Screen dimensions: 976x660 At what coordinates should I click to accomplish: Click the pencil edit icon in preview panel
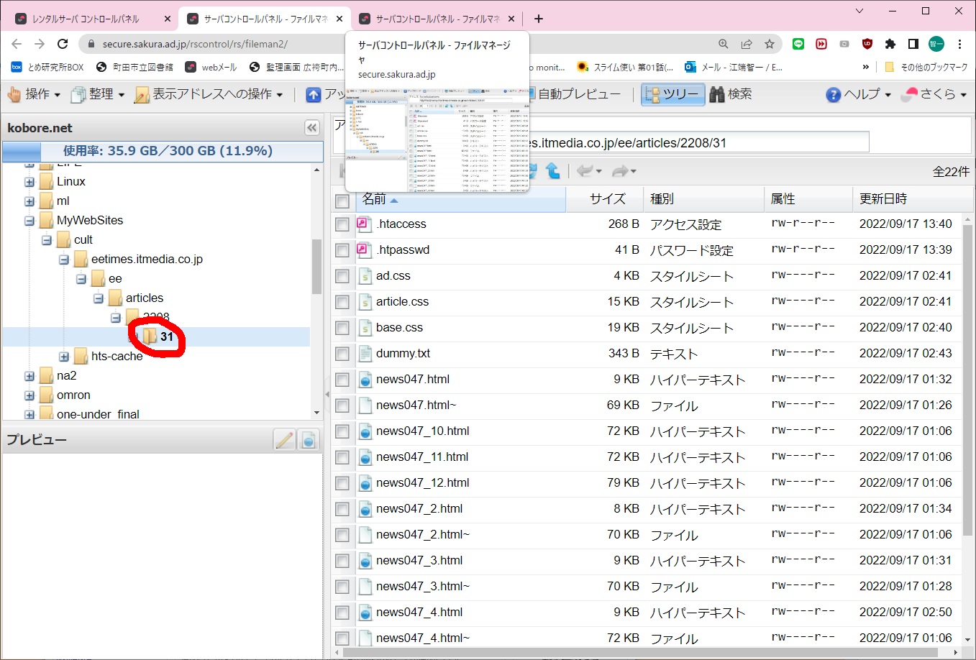pyautogui.click(x=285, y=439)
